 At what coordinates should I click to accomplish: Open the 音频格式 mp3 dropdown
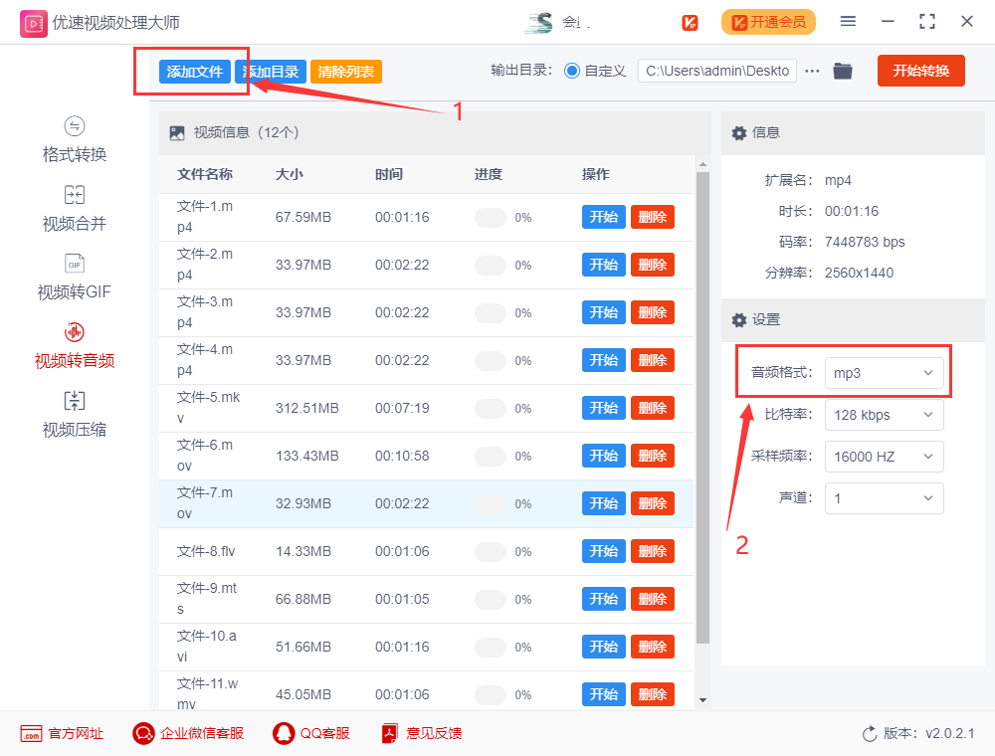(x=884, y=372)
